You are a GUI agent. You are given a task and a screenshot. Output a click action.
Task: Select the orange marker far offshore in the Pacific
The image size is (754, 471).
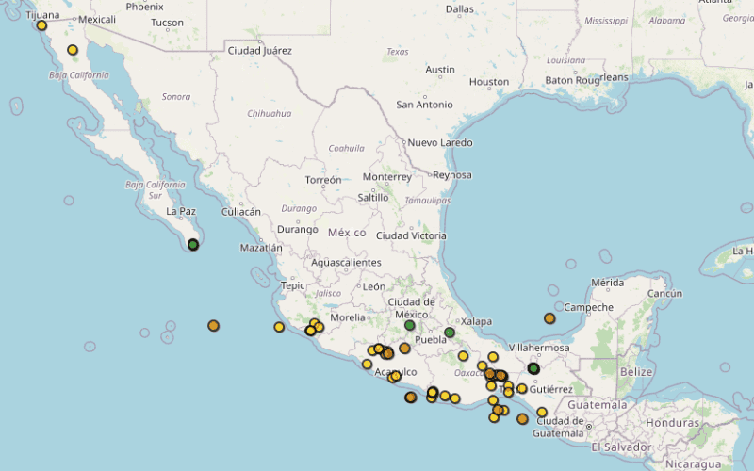[x=214, y=326]
